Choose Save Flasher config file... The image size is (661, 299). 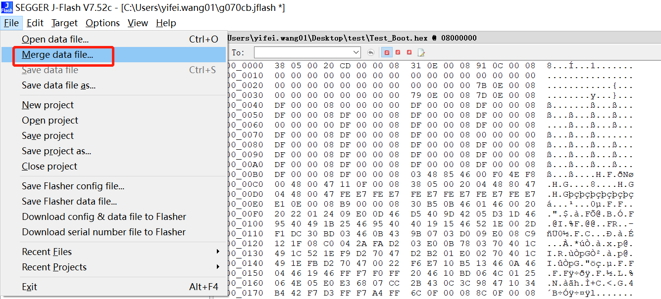click(114, 186)
